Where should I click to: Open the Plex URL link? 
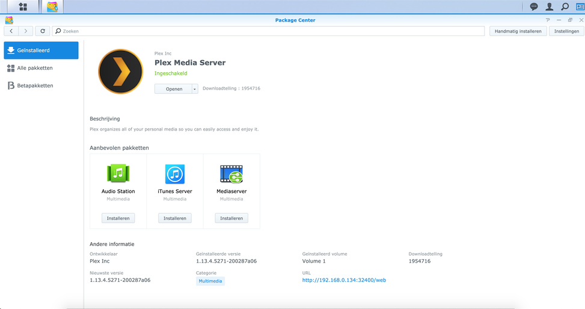point(344,280)
